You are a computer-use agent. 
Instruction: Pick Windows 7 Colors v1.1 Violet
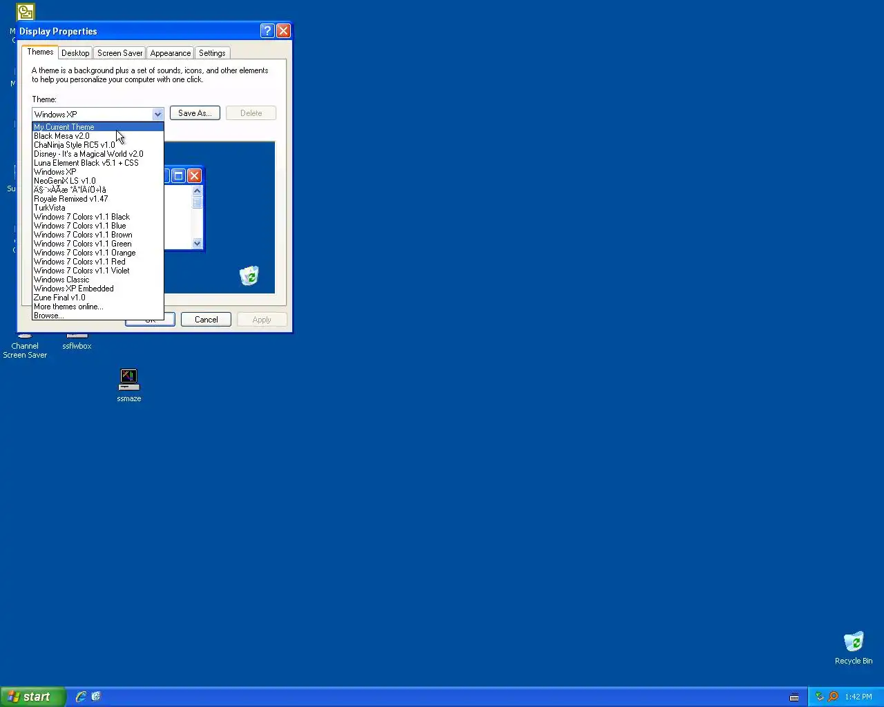pyautogui.click(x=97, y=271)
